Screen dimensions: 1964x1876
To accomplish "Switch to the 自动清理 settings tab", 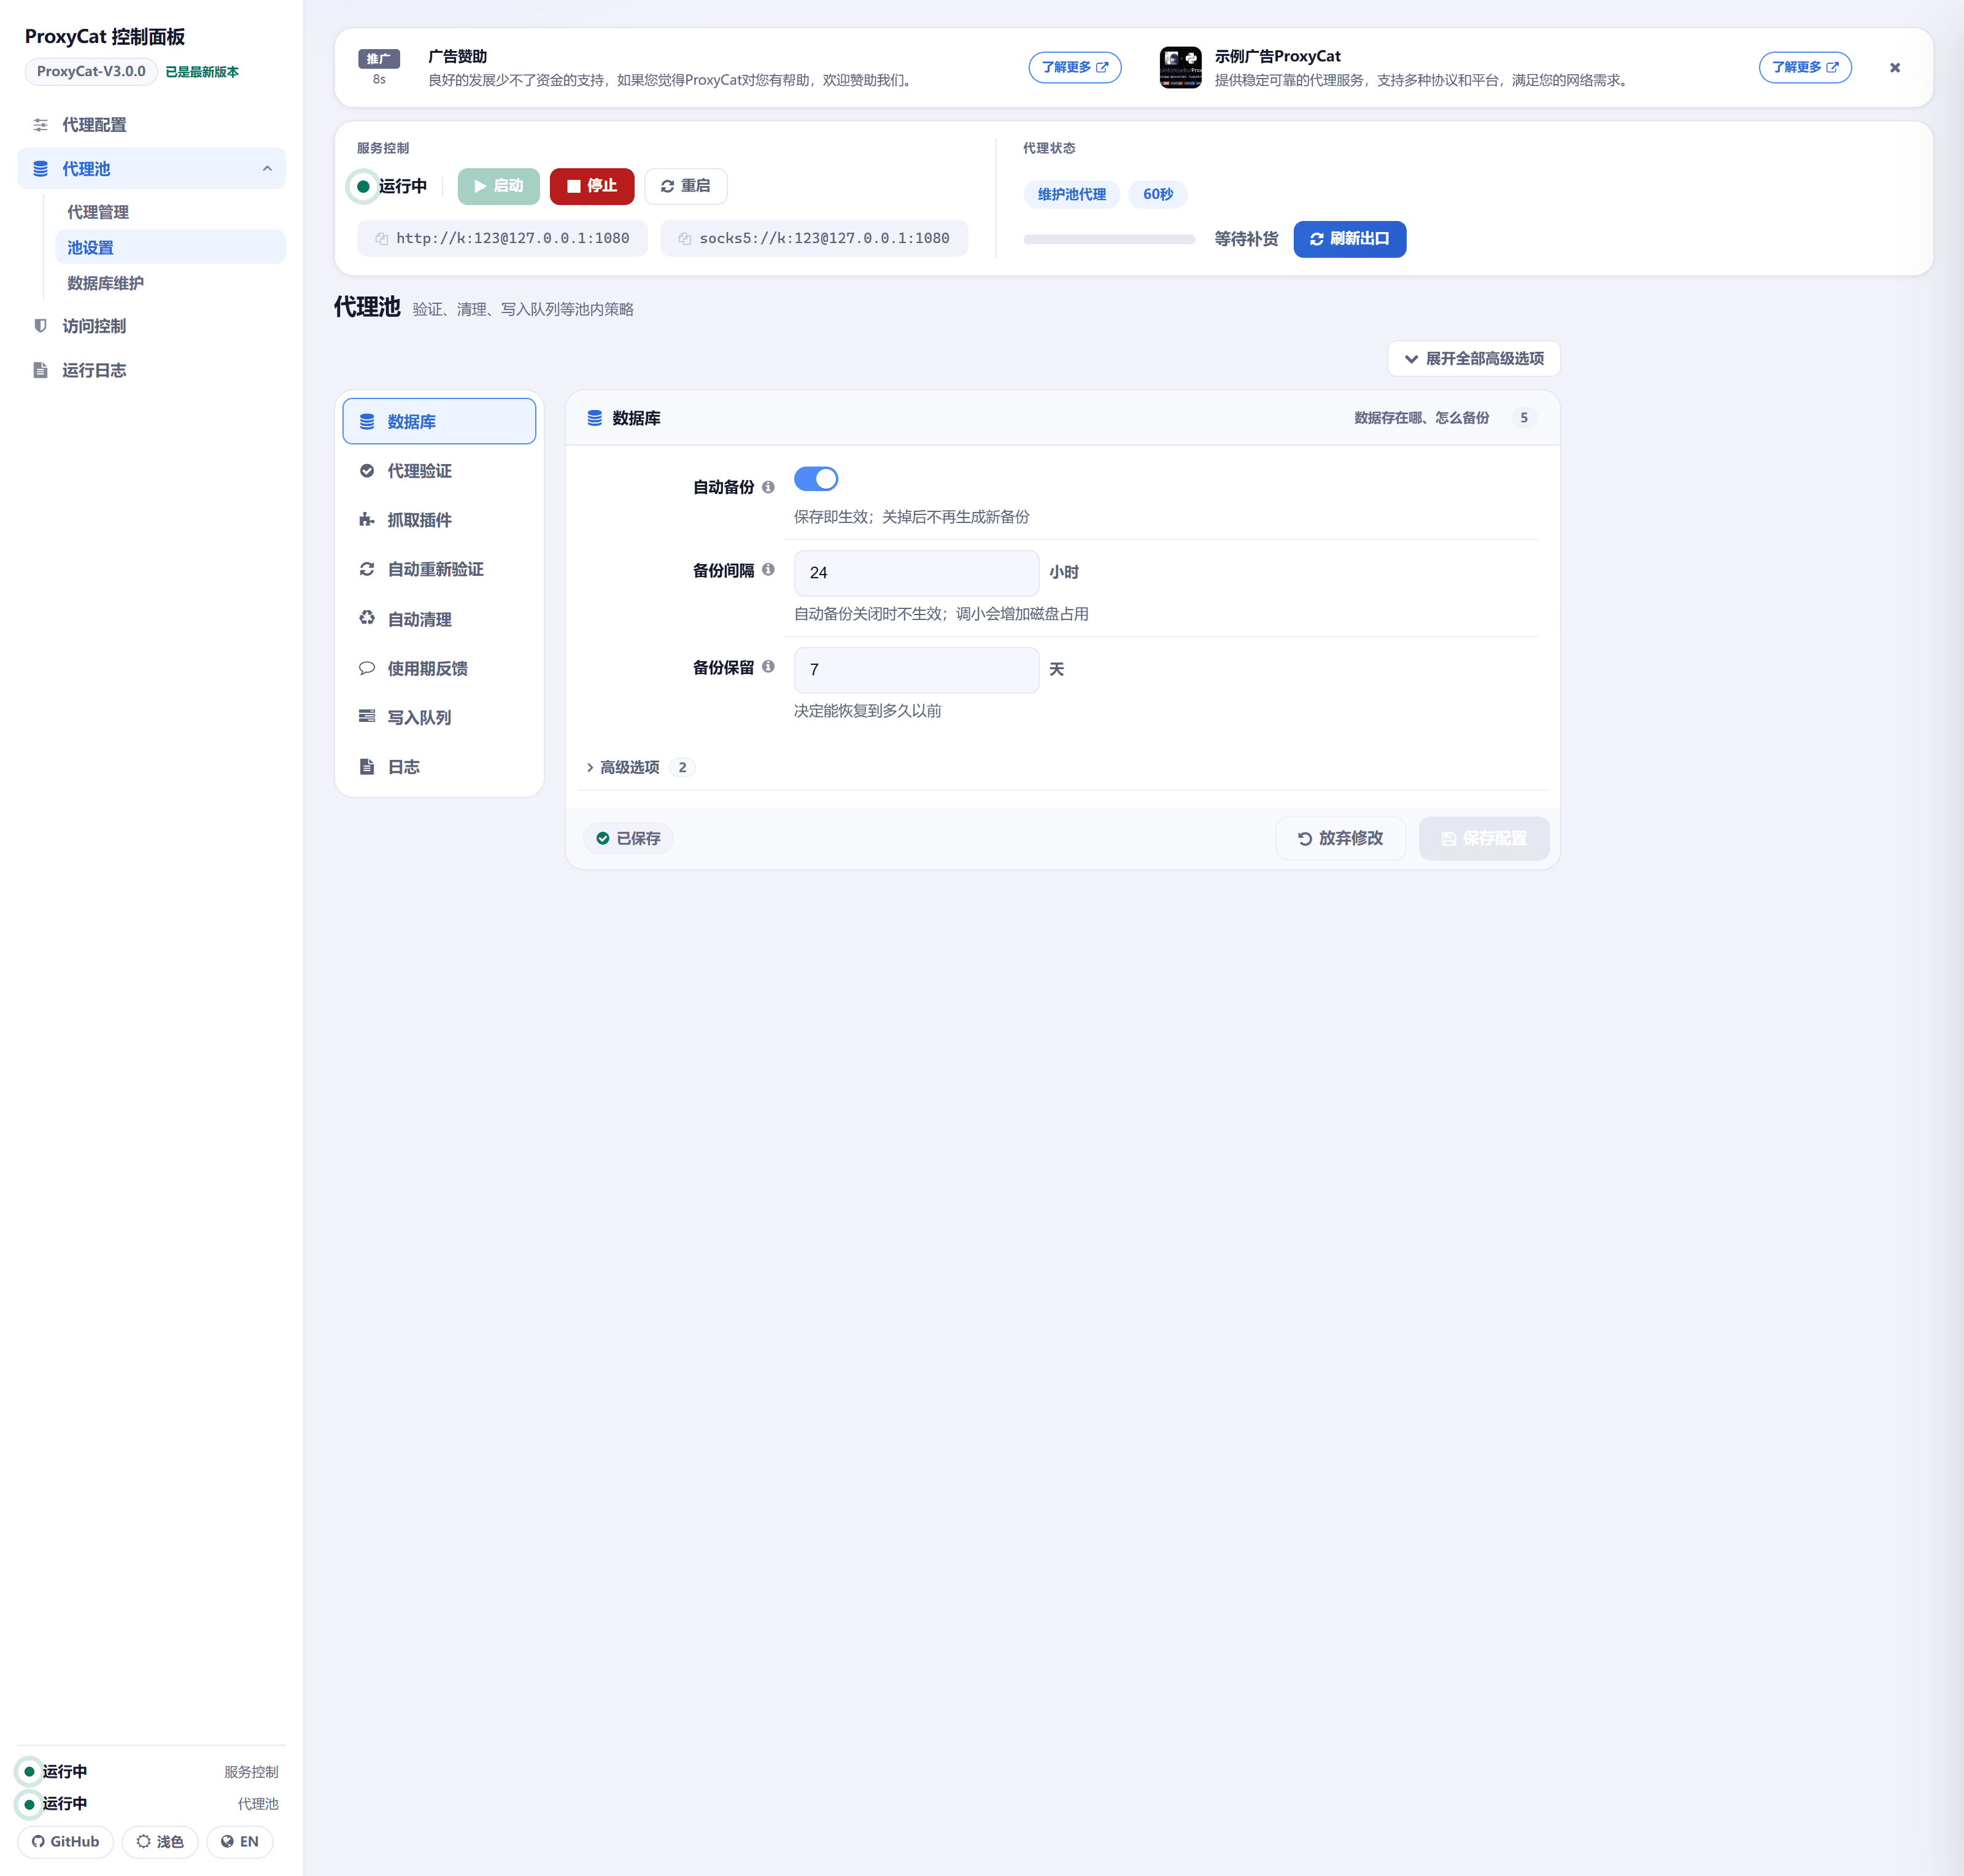I will [439, 619].
